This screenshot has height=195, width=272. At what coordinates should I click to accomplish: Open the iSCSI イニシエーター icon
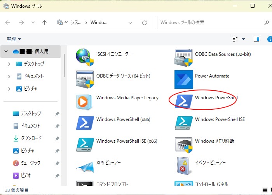pyautogui.click(x=85, y=57)
